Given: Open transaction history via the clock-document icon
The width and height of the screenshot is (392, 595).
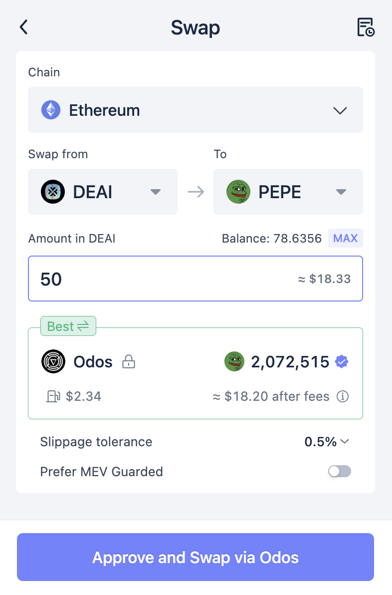Looking at the screenshot, I should pos(366,27).
